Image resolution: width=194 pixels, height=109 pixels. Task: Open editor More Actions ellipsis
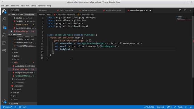point(190,10)
